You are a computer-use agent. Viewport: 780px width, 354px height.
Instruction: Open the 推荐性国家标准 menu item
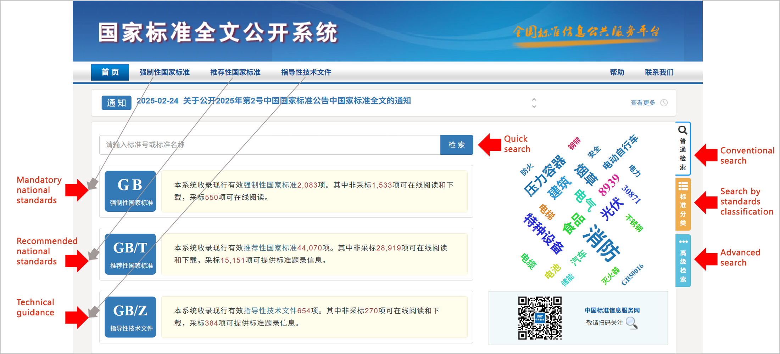click(x=235, y=72)
